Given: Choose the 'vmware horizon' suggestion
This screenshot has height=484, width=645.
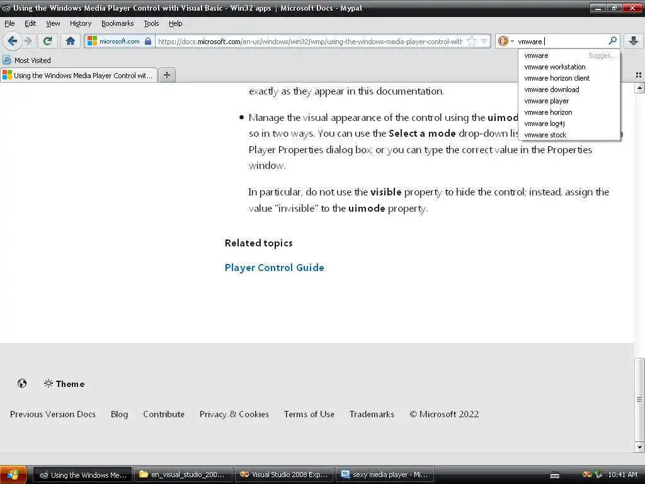Looking at the screenshot, I should 569,112.
